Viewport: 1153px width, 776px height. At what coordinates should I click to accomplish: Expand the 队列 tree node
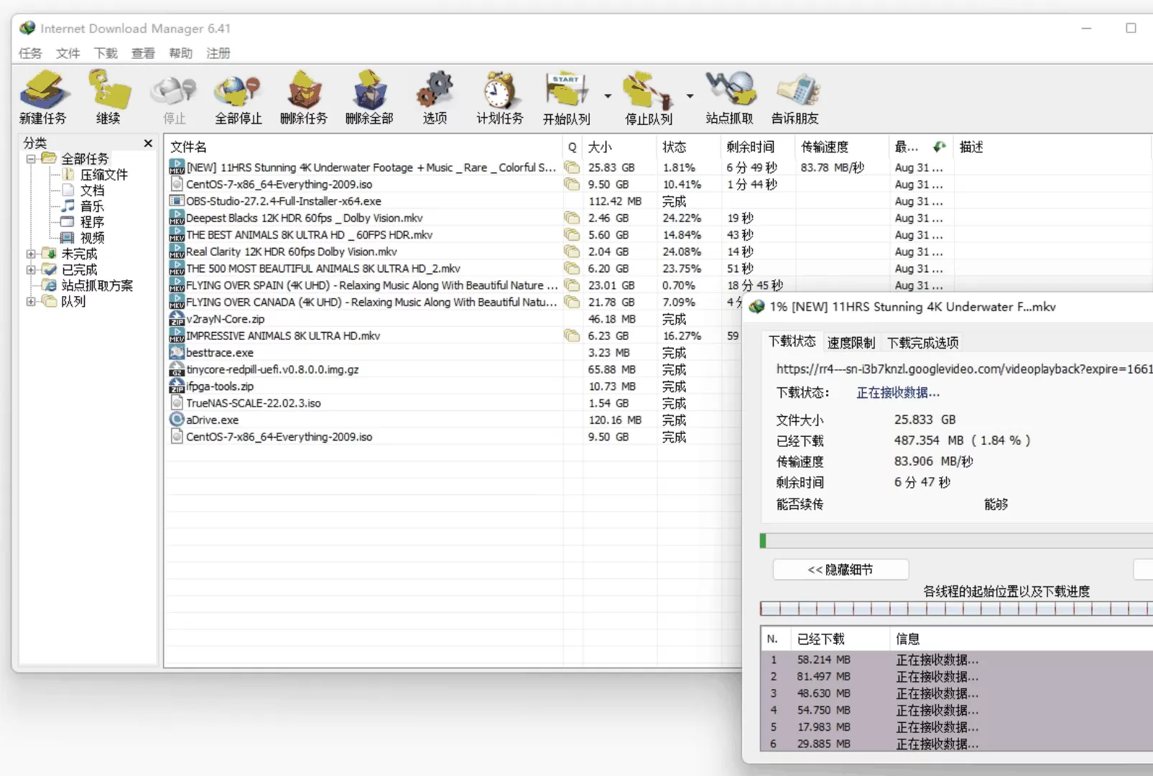[31, 301]
